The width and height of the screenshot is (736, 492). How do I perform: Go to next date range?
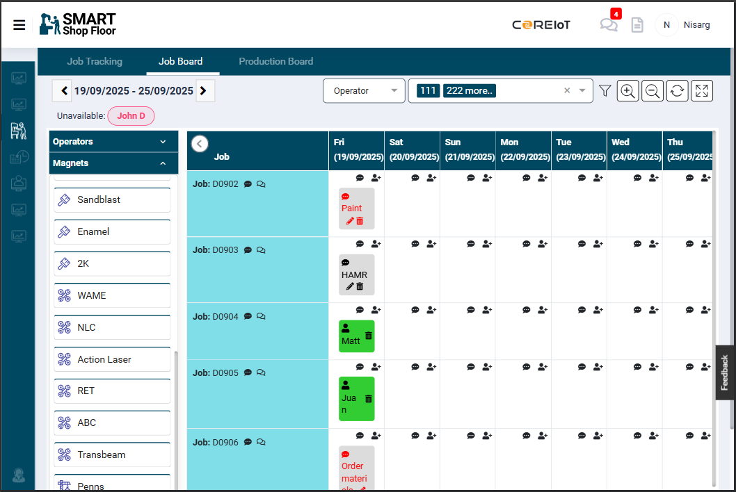click(x=204, y=91)
